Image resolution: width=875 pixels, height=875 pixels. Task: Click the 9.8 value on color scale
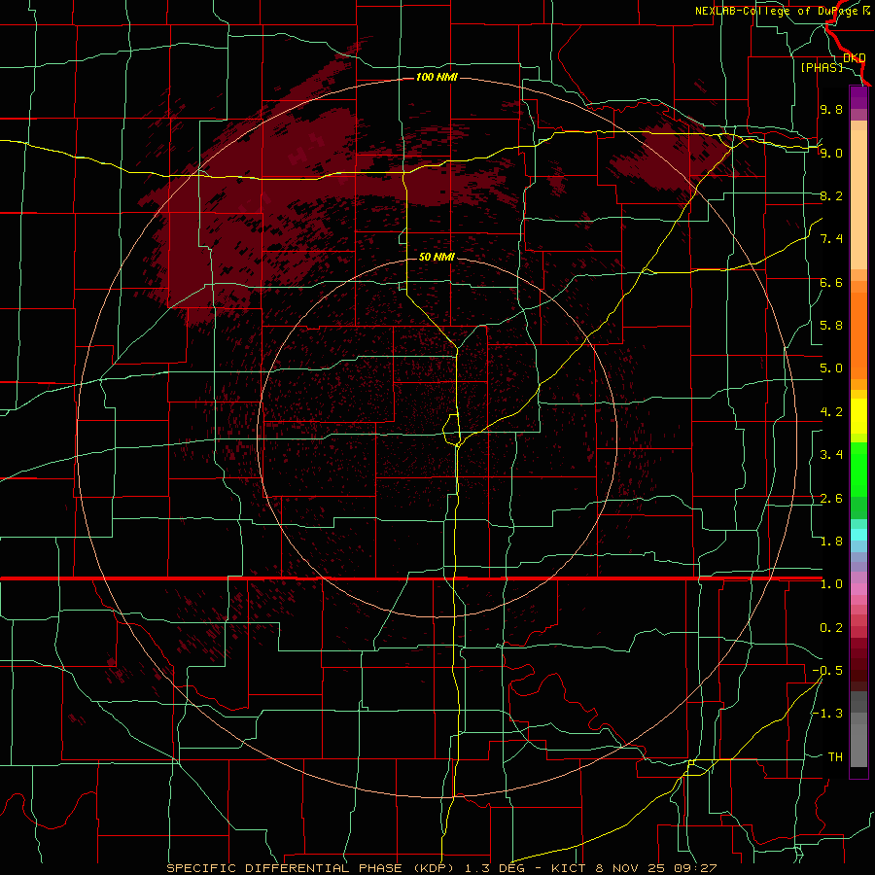(831, 109)
